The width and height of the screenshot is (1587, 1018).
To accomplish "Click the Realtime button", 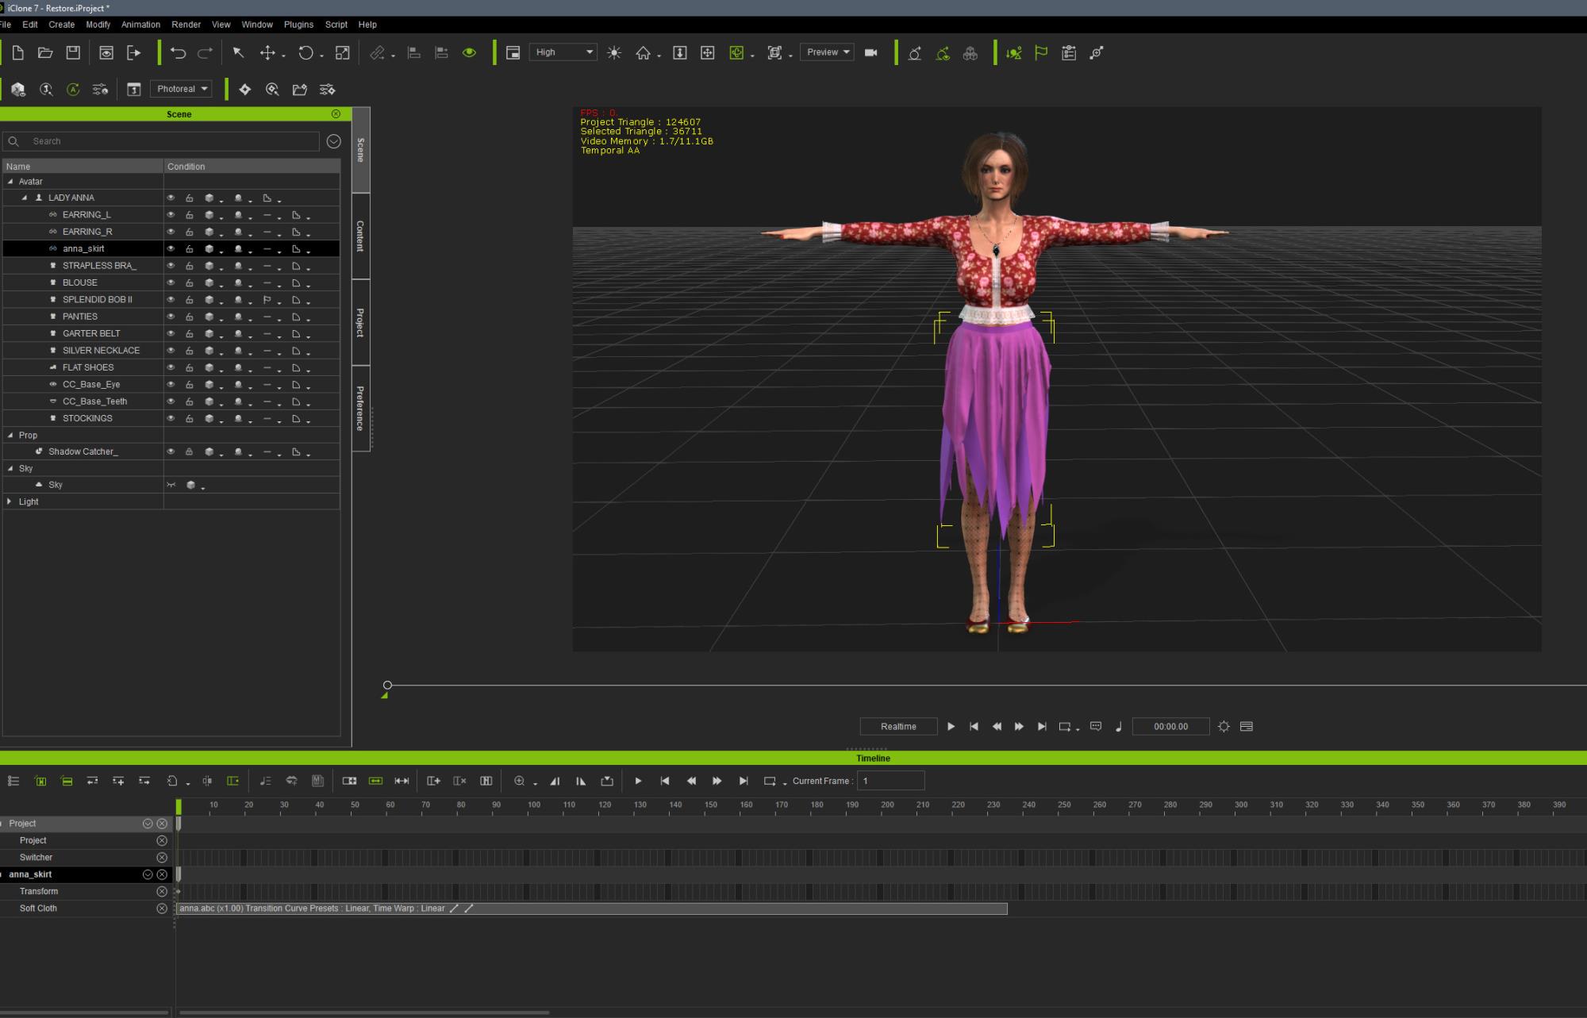I will (898, 726).
